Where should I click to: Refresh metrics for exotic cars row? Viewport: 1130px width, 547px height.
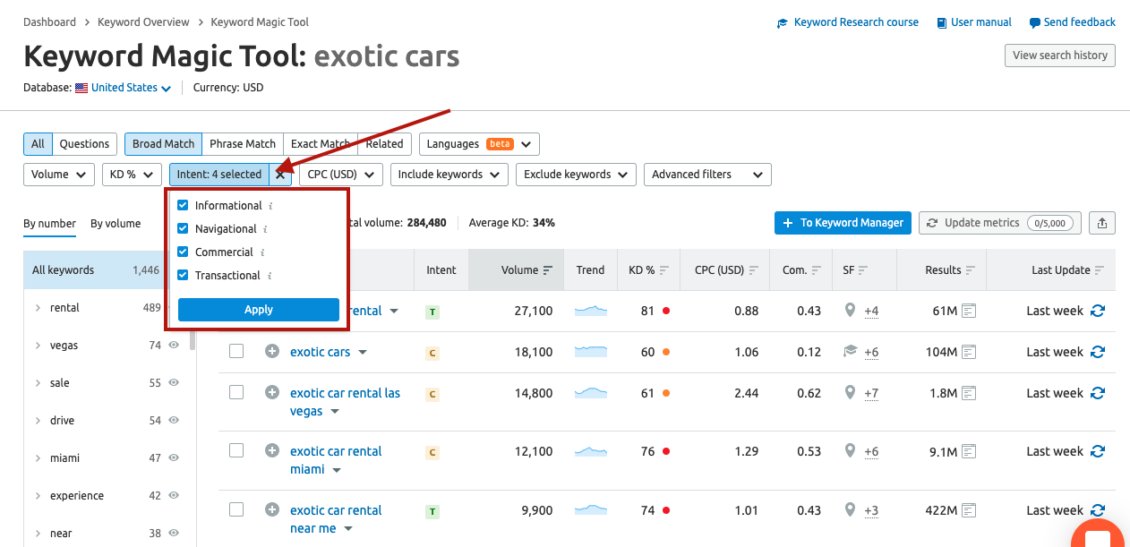click(x=1098, y=352)
